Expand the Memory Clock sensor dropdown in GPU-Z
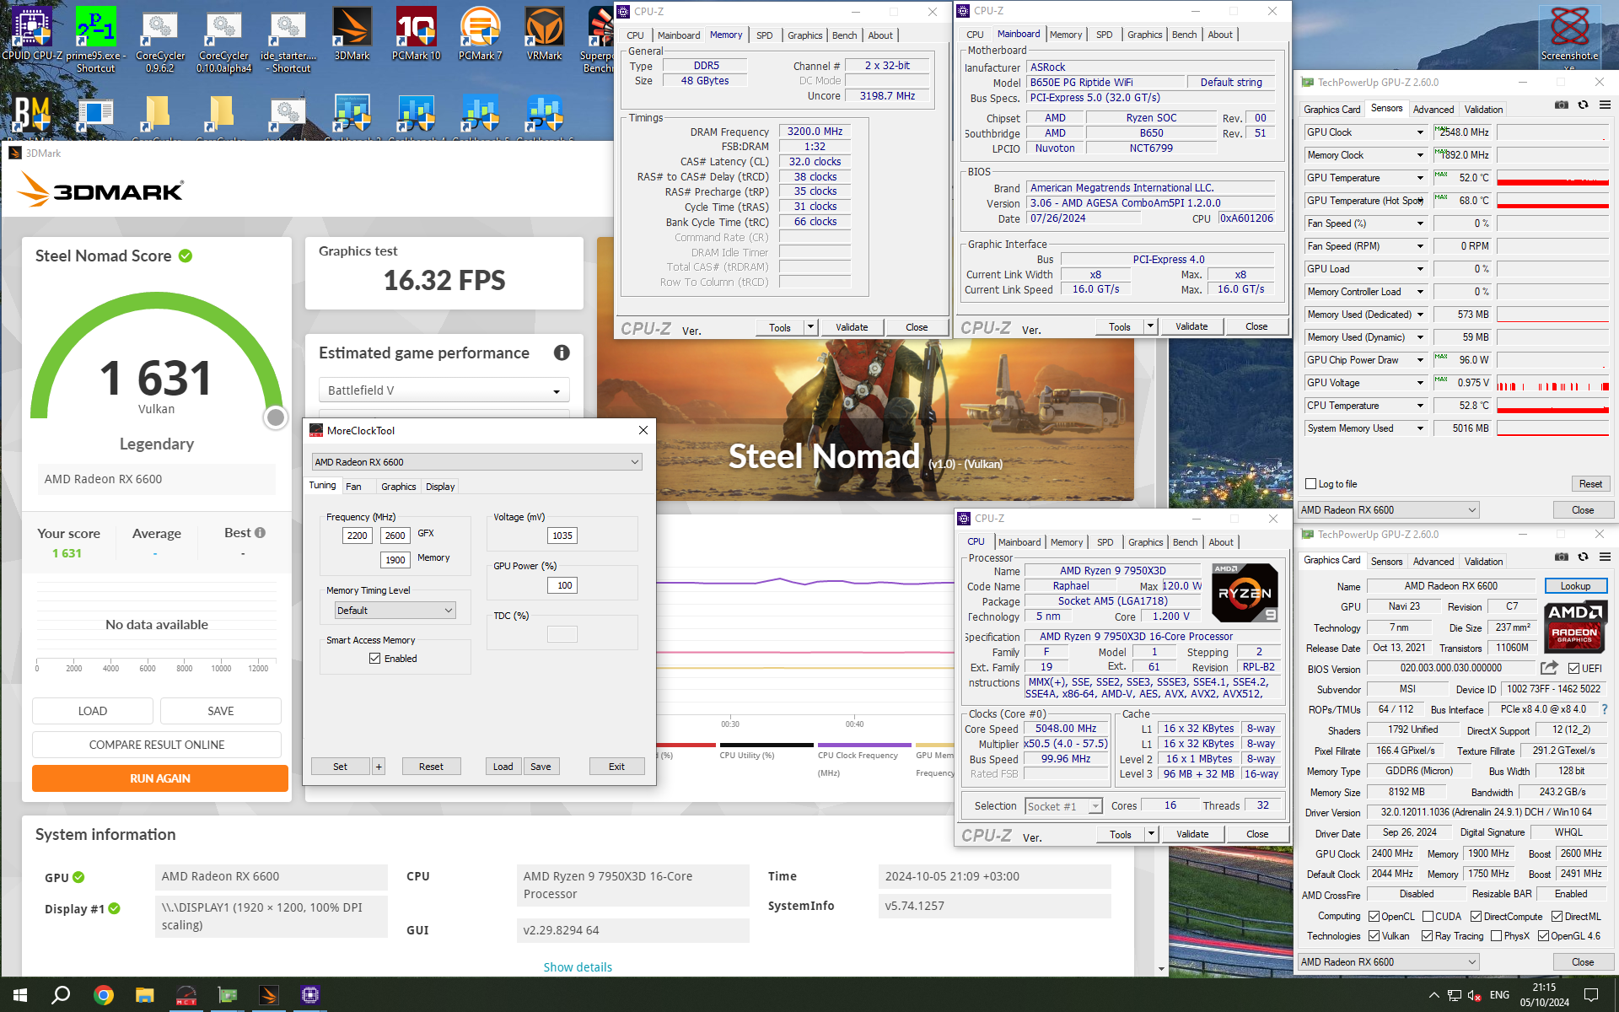Viewport: 1619px width, 1012px height. (x=1420, y=155)
